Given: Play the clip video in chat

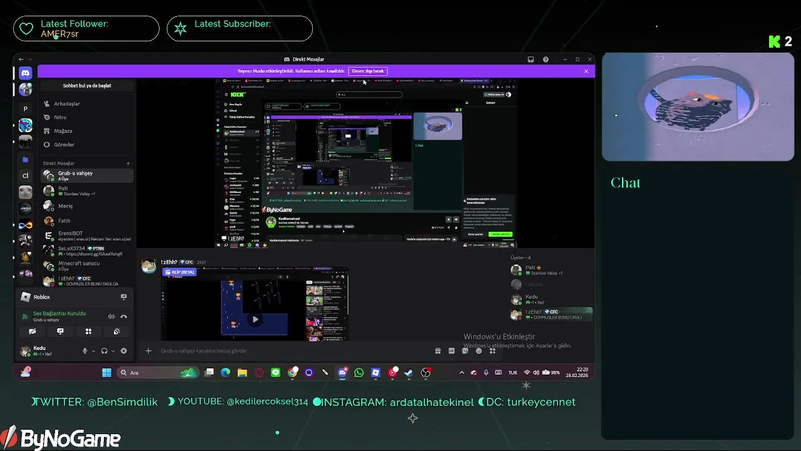Looking at the screenshot, I should tap(255, 319).
